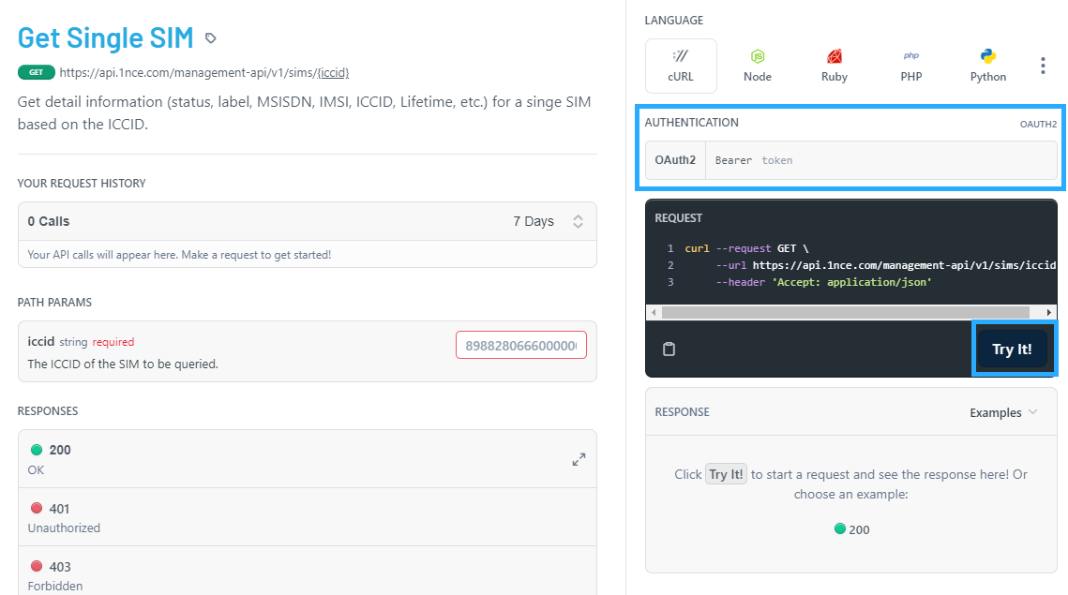Click the horizontal scrollbar in request code
Viewport: 1068px width, 595px height.
point(850,312)
